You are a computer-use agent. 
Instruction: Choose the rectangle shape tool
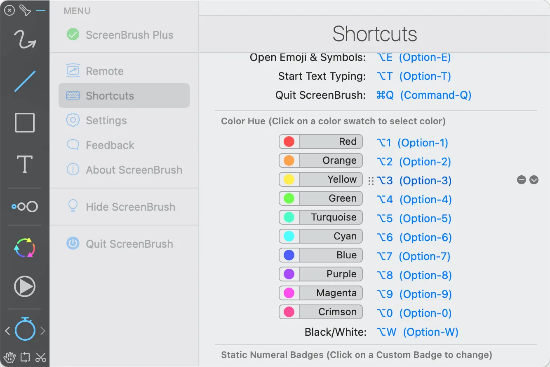pos(25,123)
